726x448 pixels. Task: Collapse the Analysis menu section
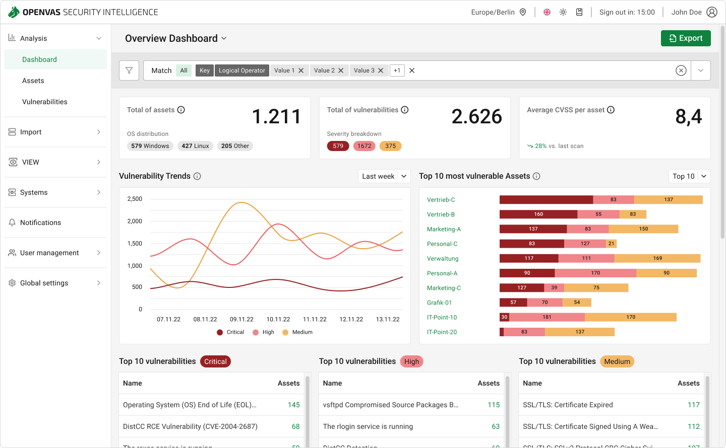click(99, 38)
